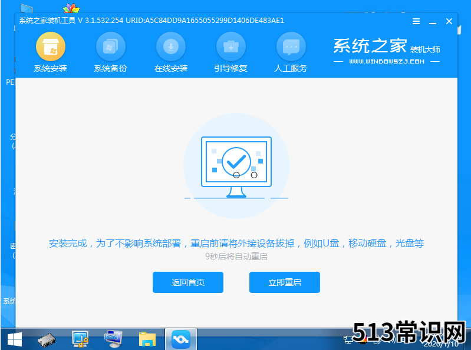Open the Windows Start button
Viewport: 471px width, 350px height.
tap(14, 340)
